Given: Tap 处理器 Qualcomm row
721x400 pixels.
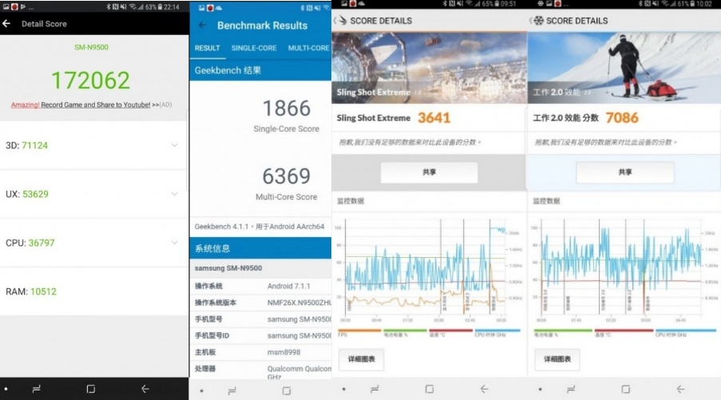Looking at the screenshot, I should click(x=260, y=371).
